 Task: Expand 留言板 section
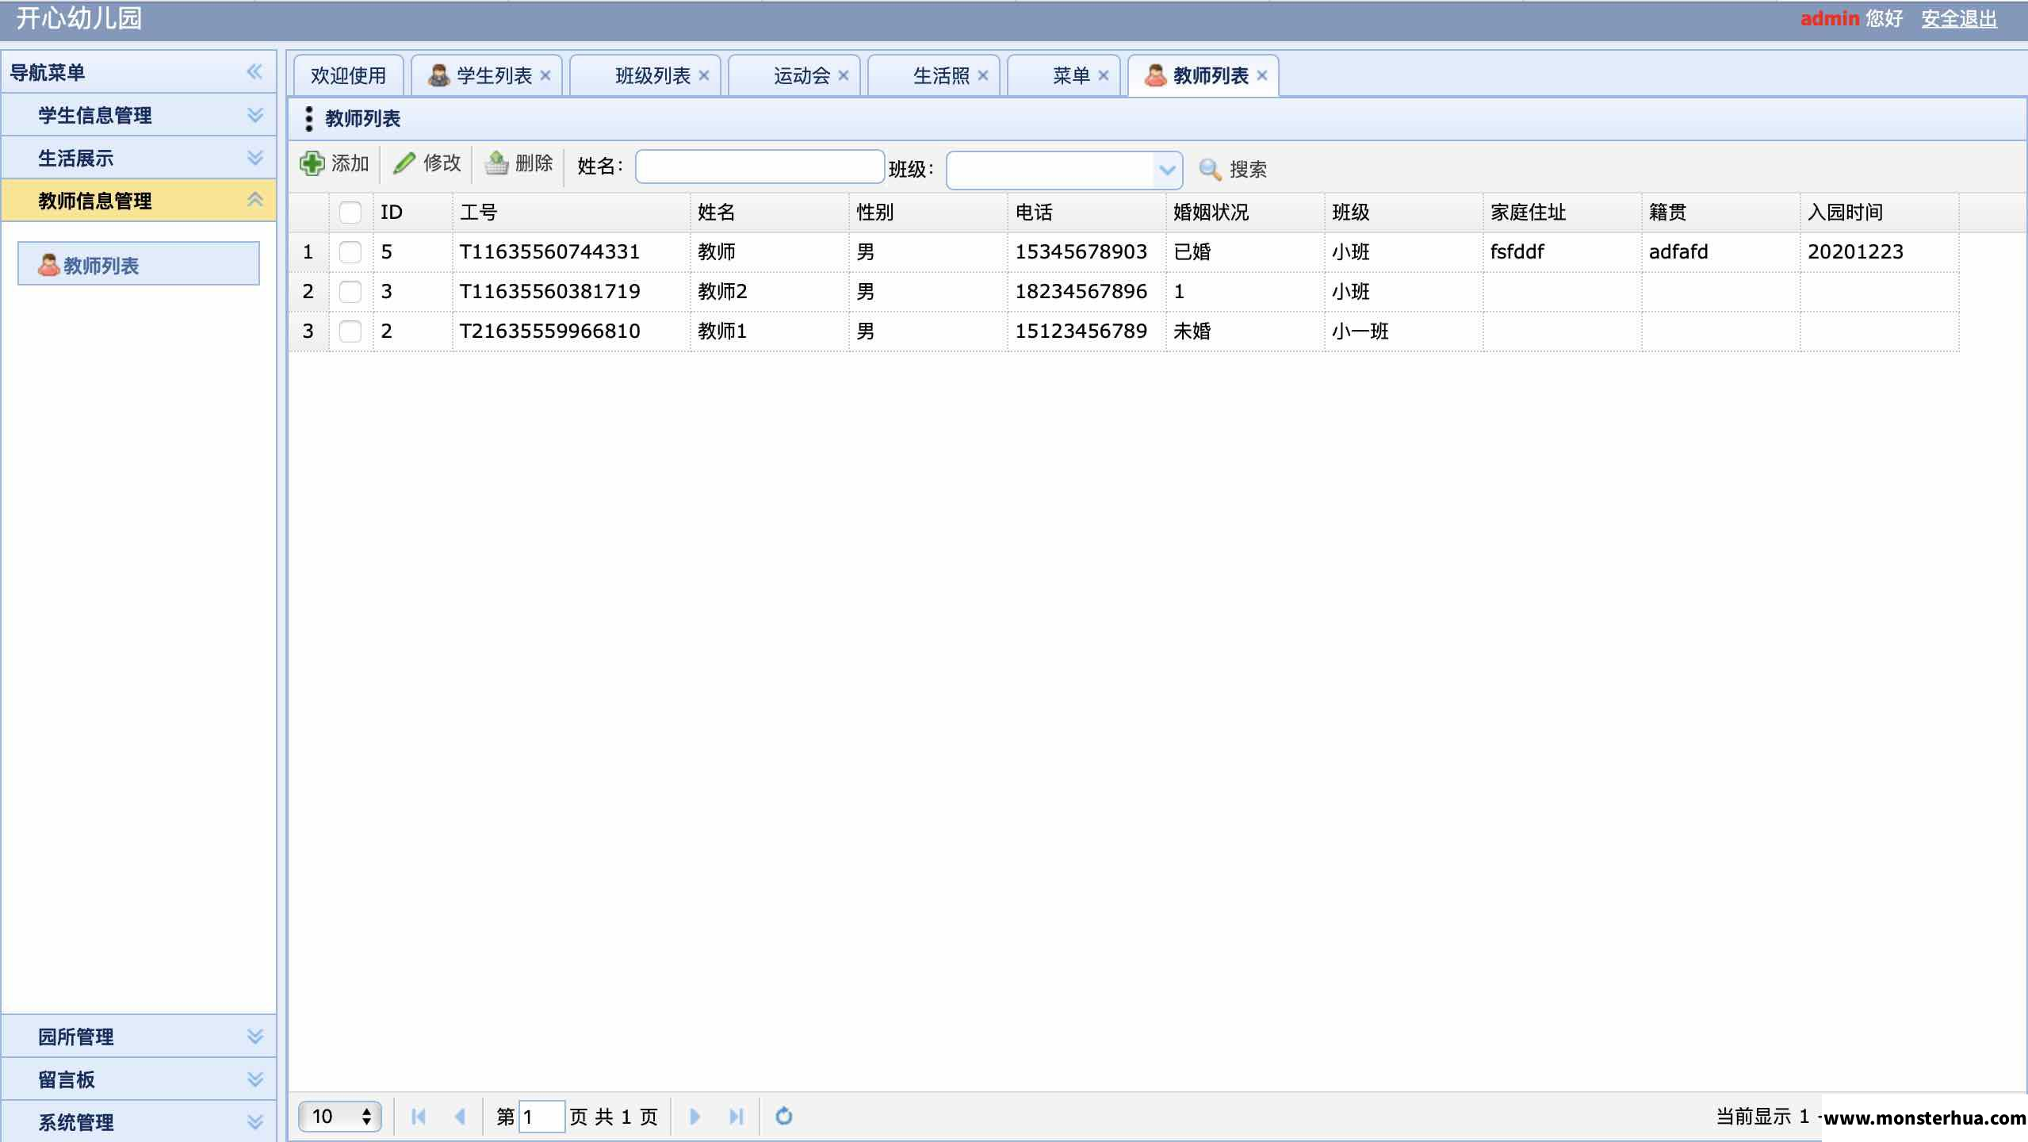254,1079
